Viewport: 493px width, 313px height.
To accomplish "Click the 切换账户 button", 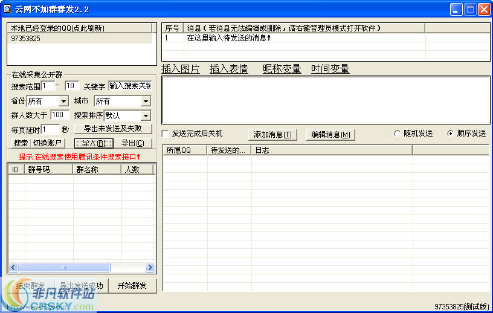I will 48,143.
